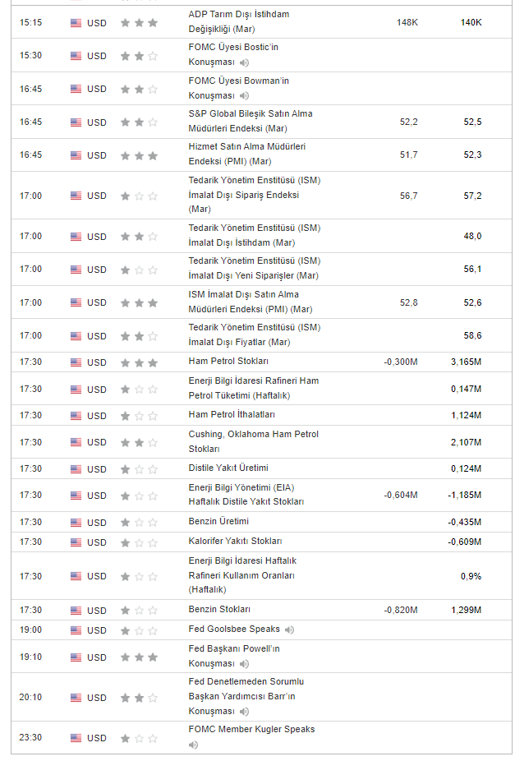The image size is (515, 761).
Task: Click US flag in the Ham Petrol Stokları row
Action: click(x=76, y=362)
